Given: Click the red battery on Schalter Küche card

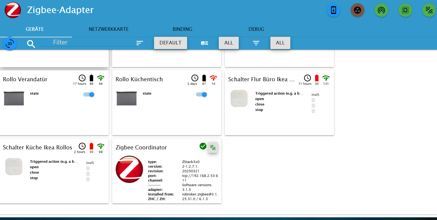Looking at the screenshot, I should click(91, 146).
